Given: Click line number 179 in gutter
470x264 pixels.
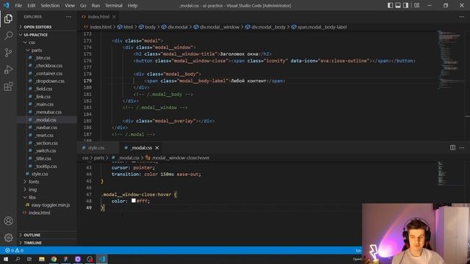Looking at the screenshot, I should tap(88, 81).
